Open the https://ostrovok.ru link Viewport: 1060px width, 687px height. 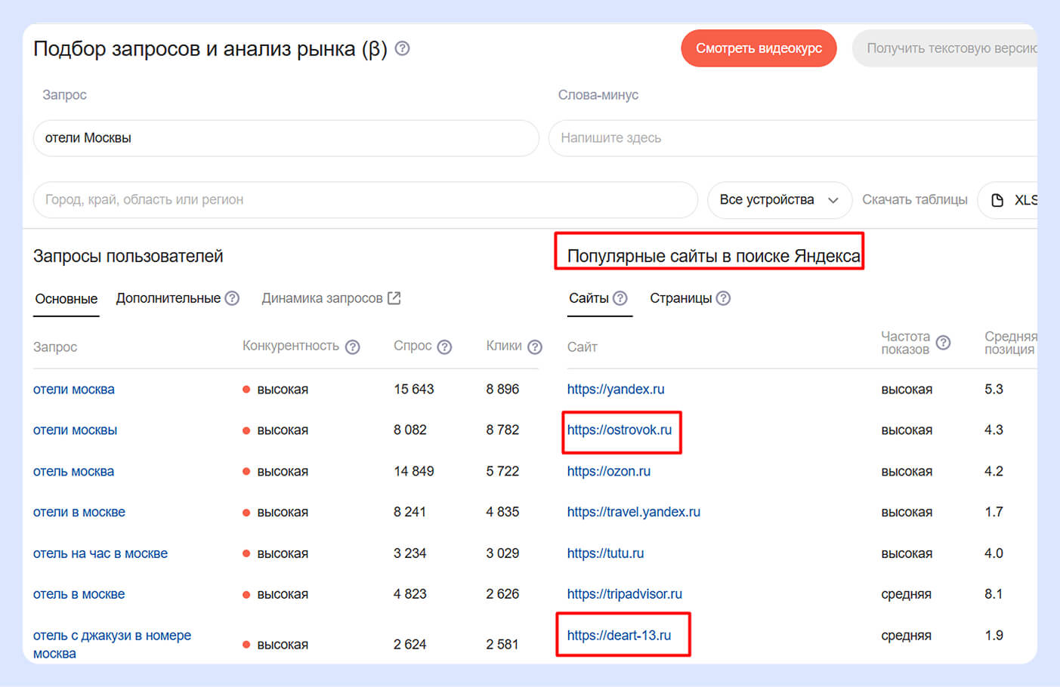point(619,430)
